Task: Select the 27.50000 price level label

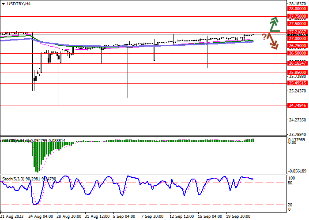Action: tap(298, 24)
